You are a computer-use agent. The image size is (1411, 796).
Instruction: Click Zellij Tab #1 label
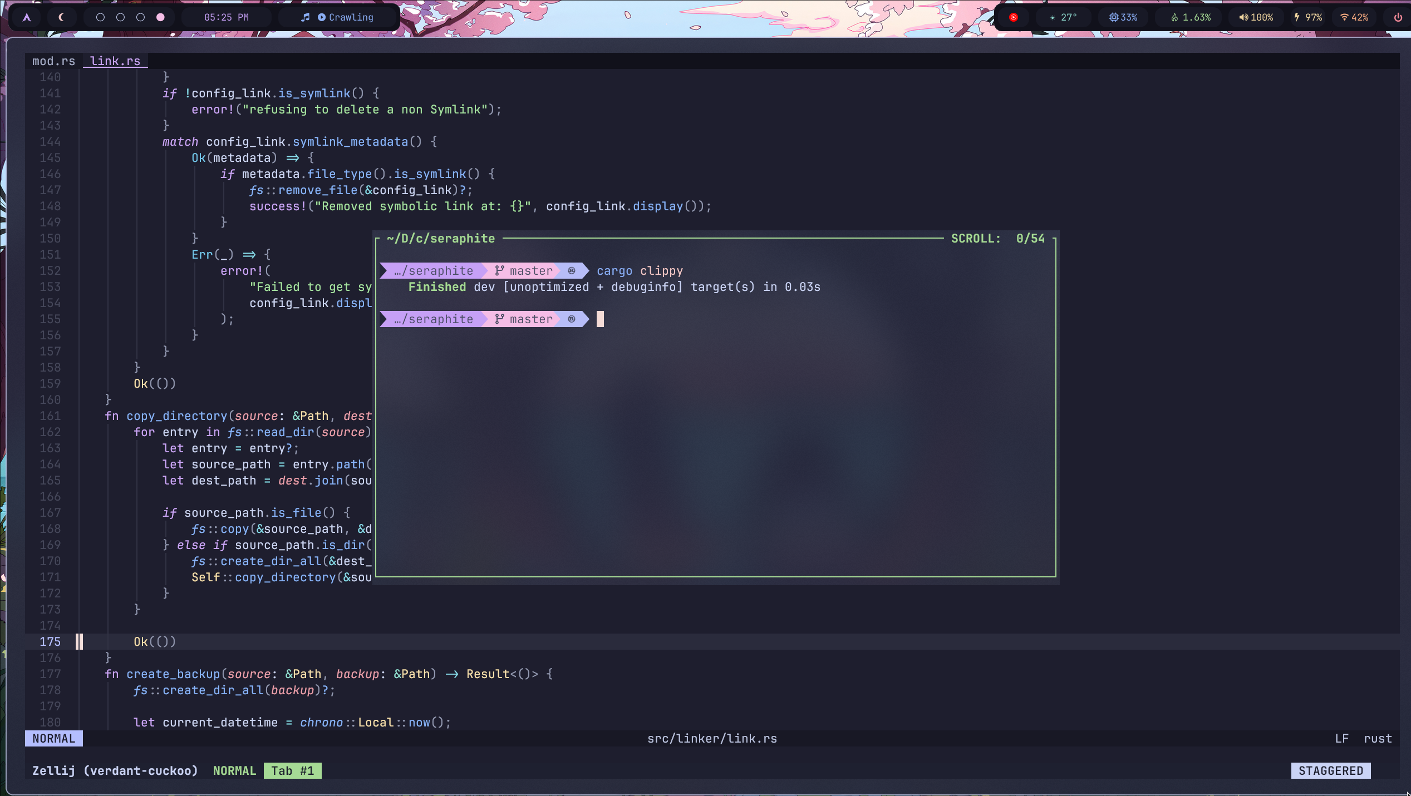coord(292,771)
